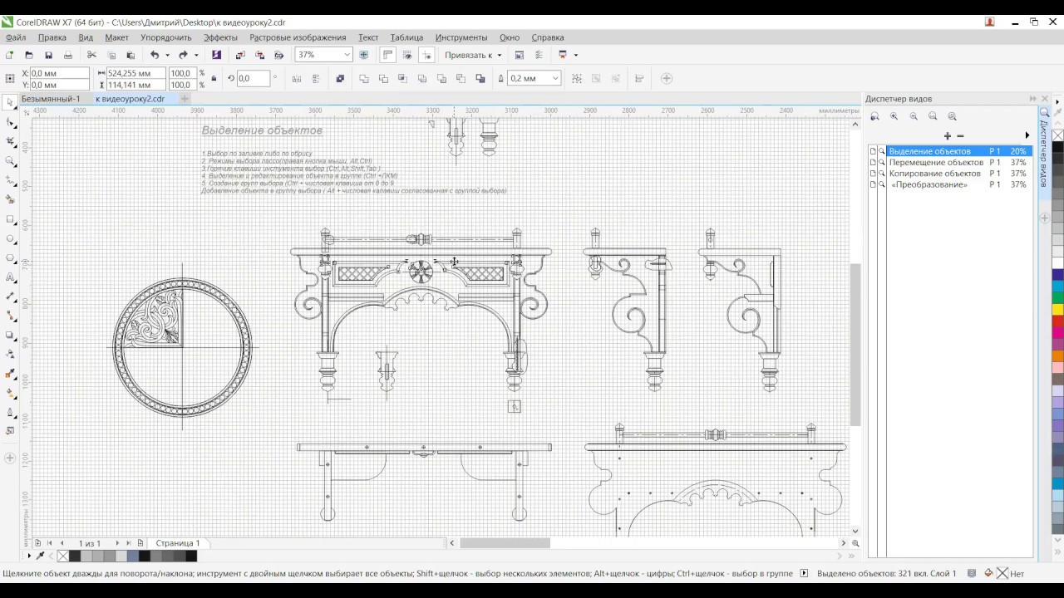
Task: Expand the Undo history arrow
Action: [x=167, y=55]
